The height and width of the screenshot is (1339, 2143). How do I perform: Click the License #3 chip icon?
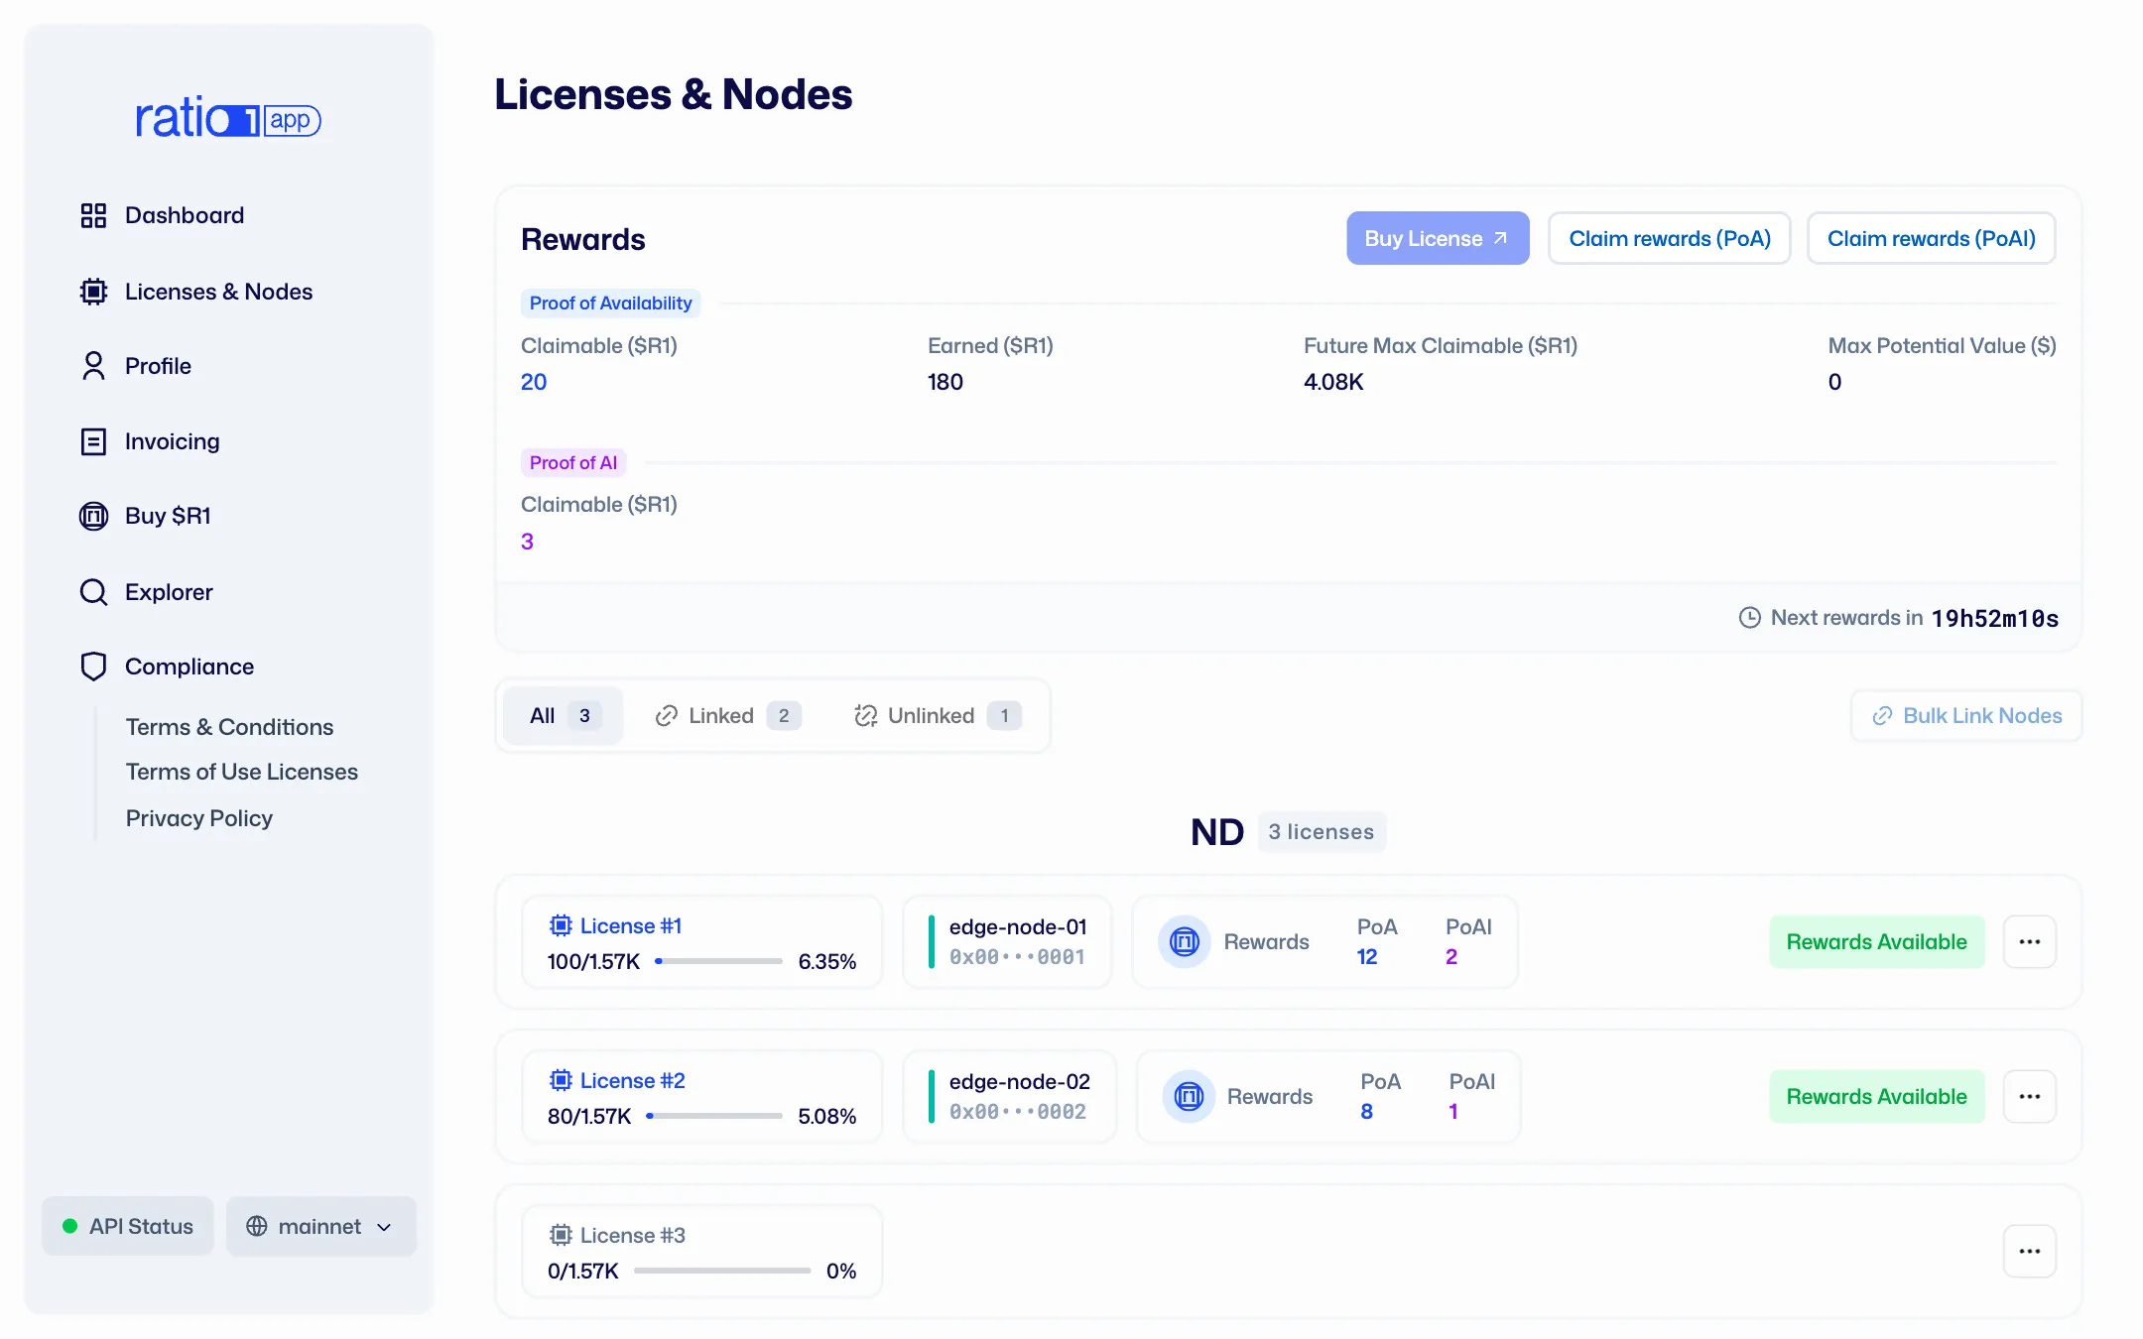click(x=561, y=1235)
